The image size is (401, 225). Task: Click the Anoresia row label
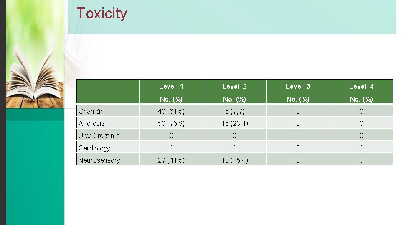click(91, 124)
